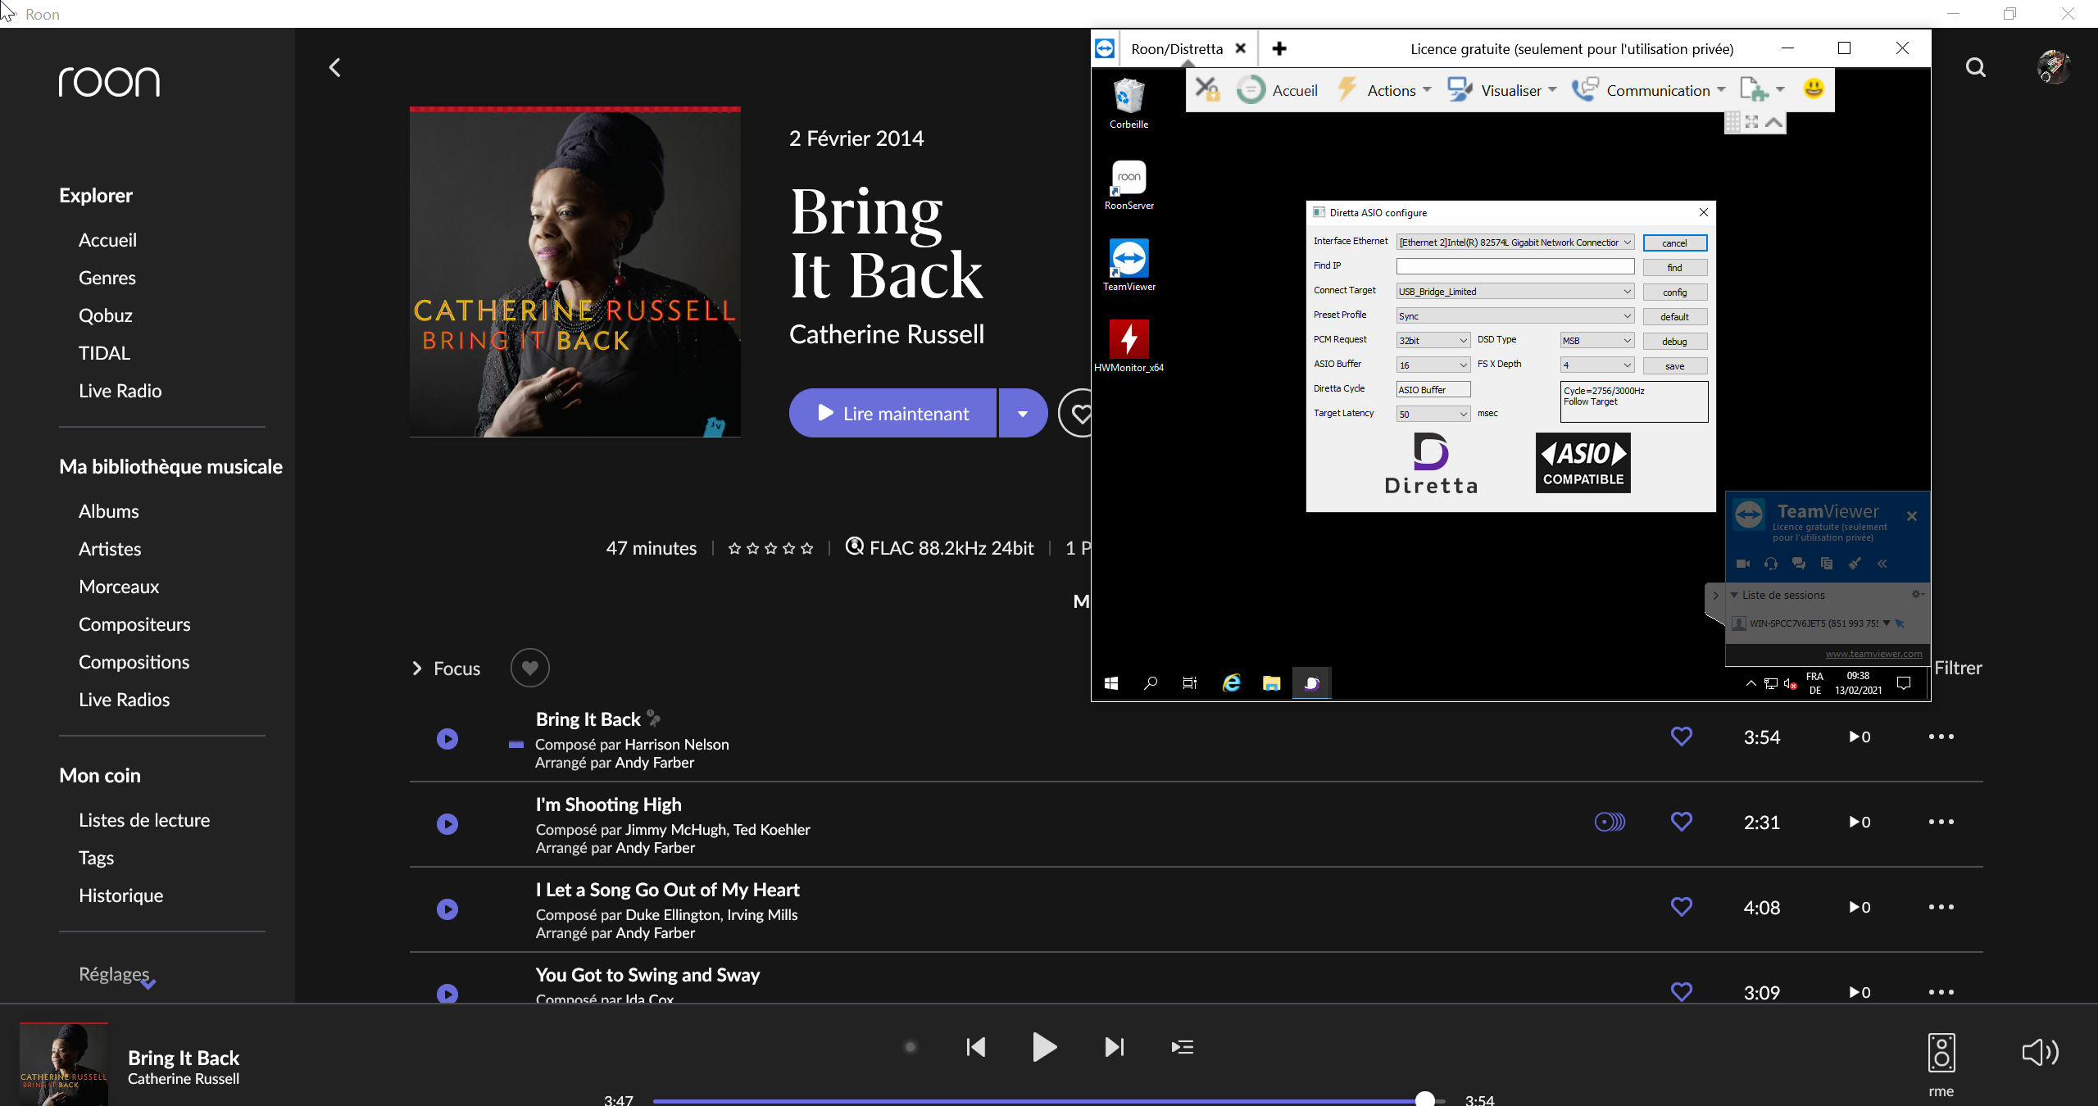The image size is (2098, 1106).
Task: Open the play queue icon
Action: click(x=1182, y=1046)
